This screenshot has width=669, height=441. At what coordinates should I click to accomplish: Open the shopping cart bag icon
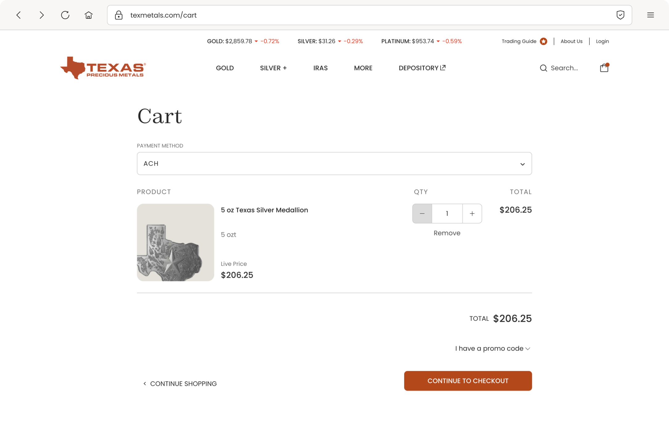(604, 68)
